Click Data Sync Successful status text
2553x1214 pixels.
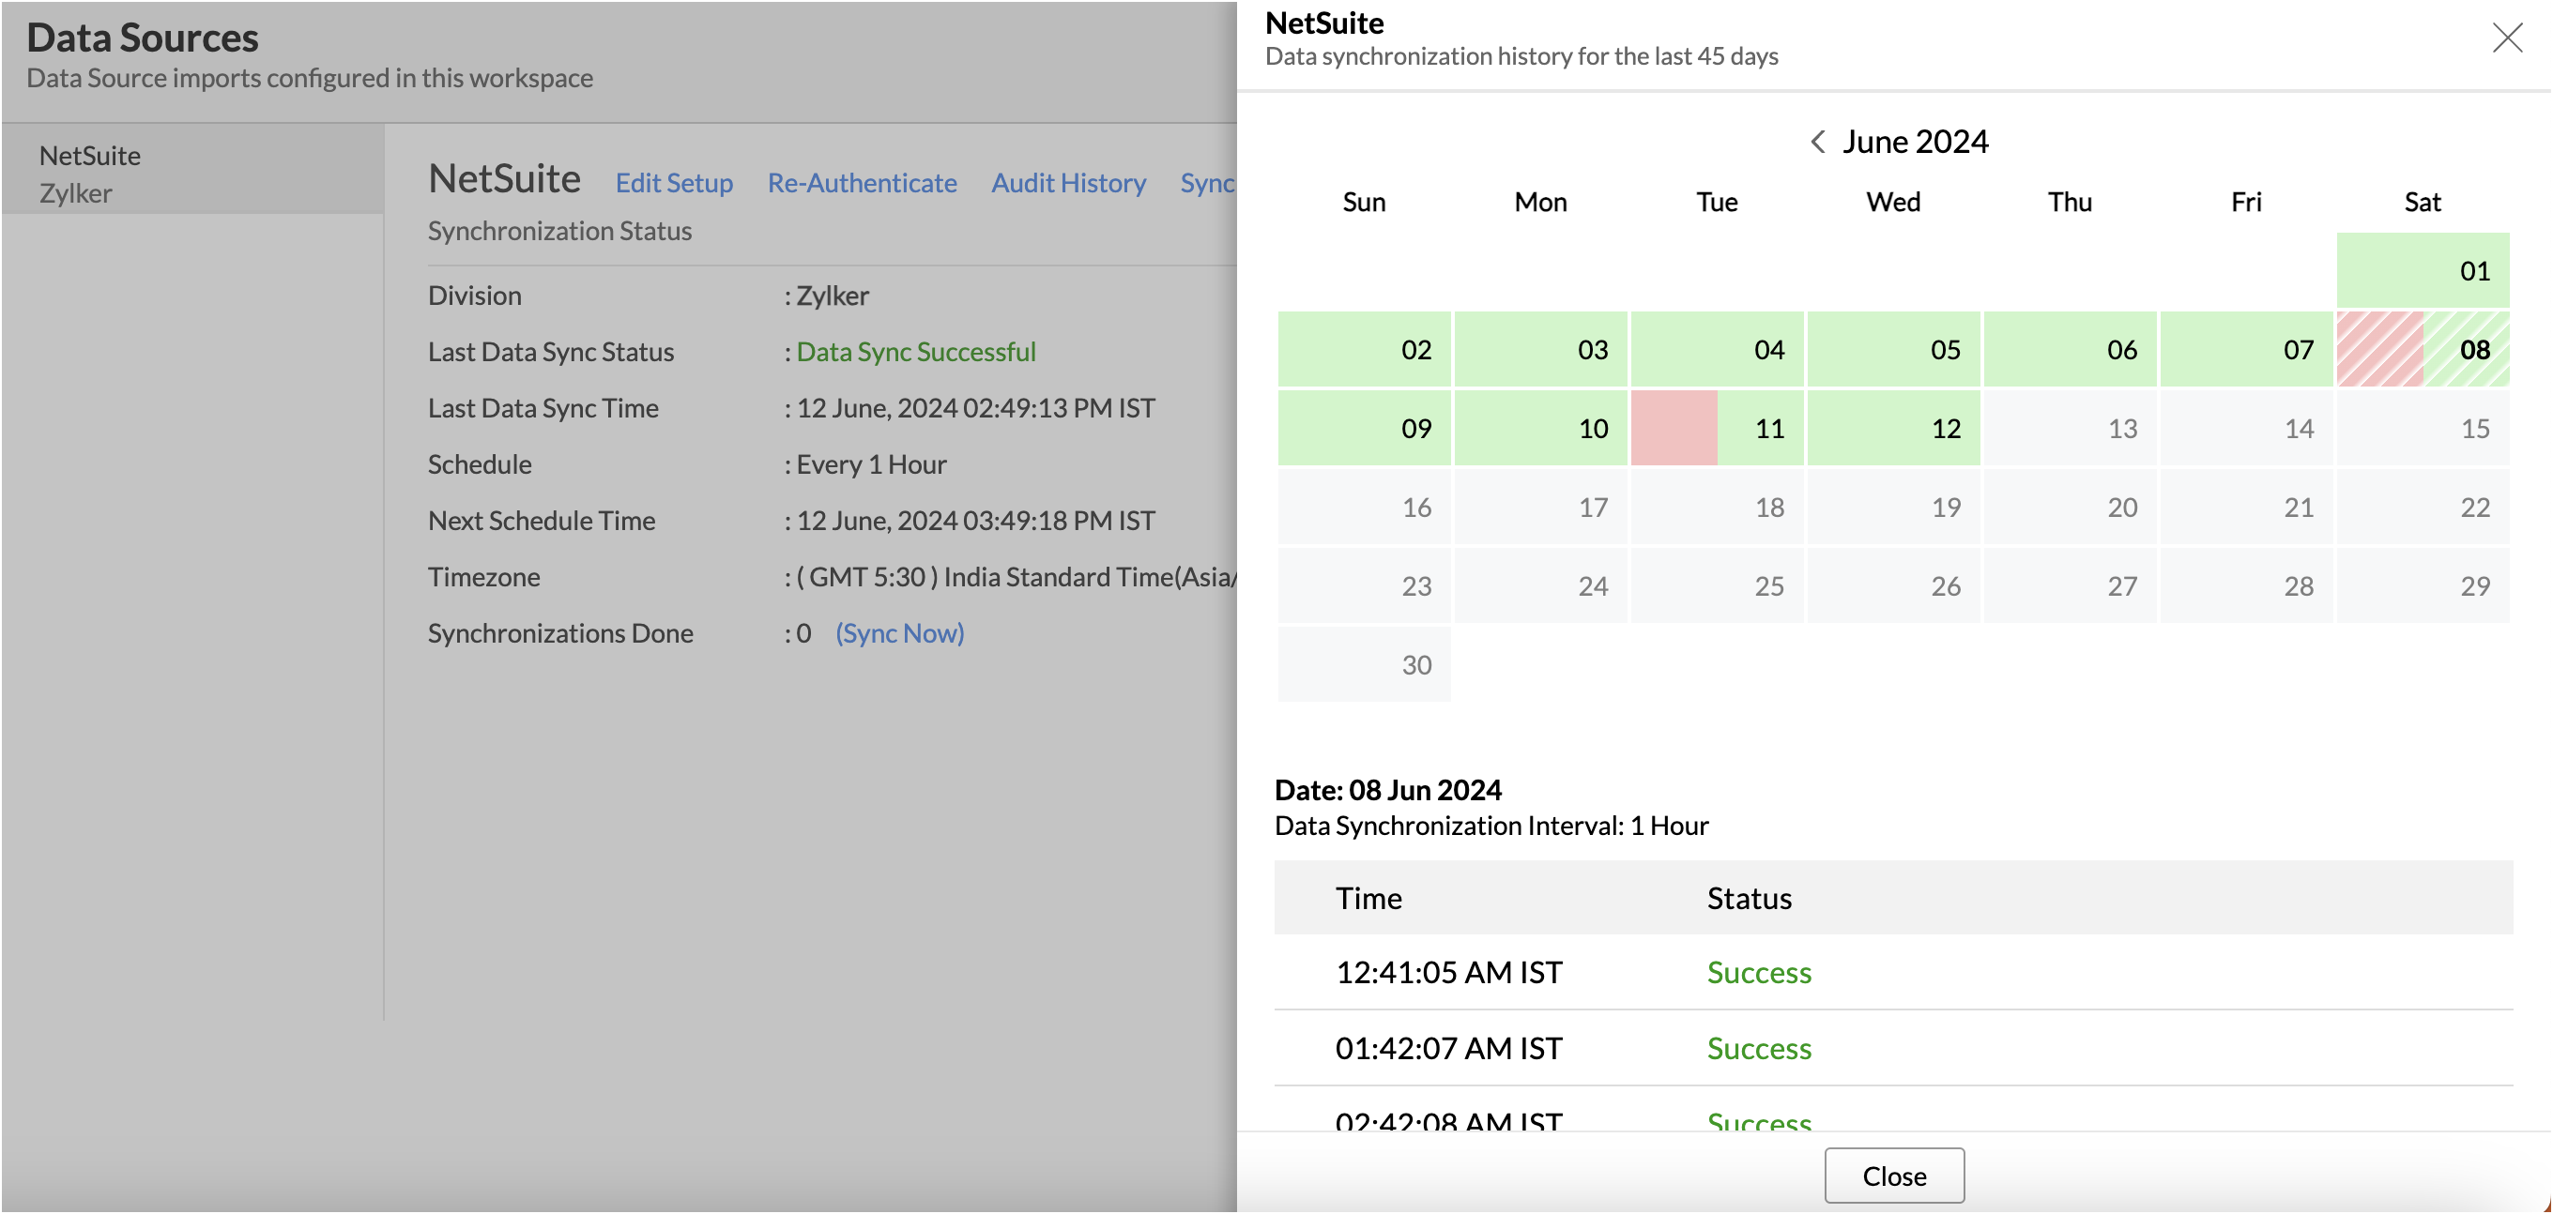[x=916, y=352]
